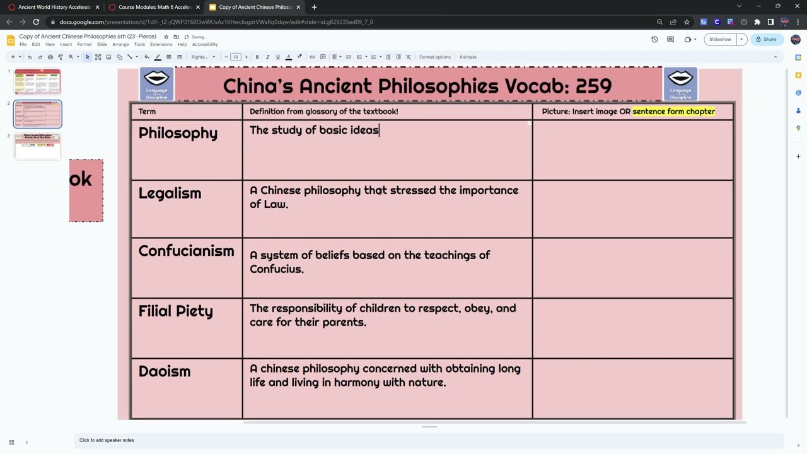Click the Insert image toolbar icon
Viewport: 807px width, 454px height.
(x=108, y=57)
